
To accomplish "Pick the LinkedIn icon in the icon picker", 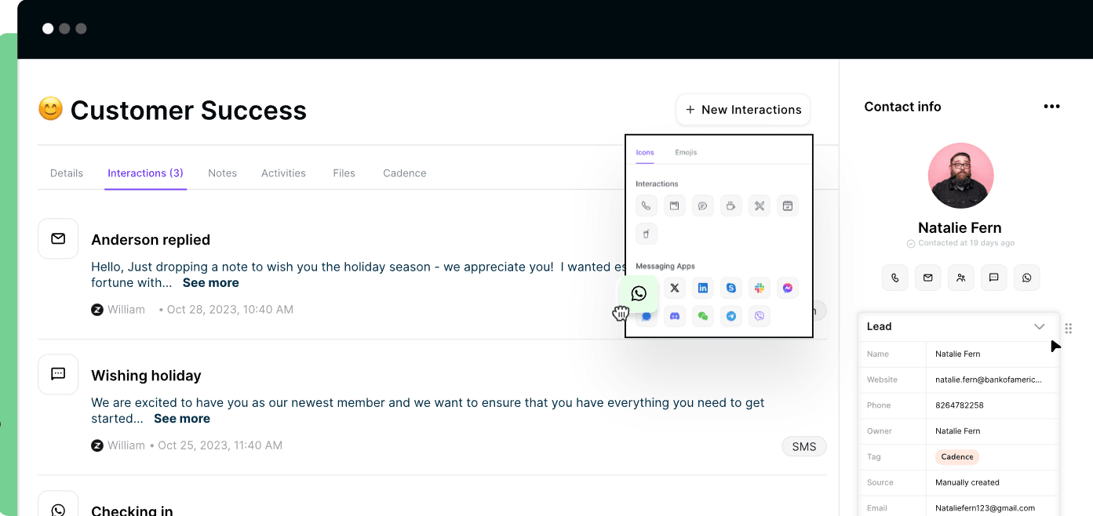I will pyautogui.click(x=703, y=288).
